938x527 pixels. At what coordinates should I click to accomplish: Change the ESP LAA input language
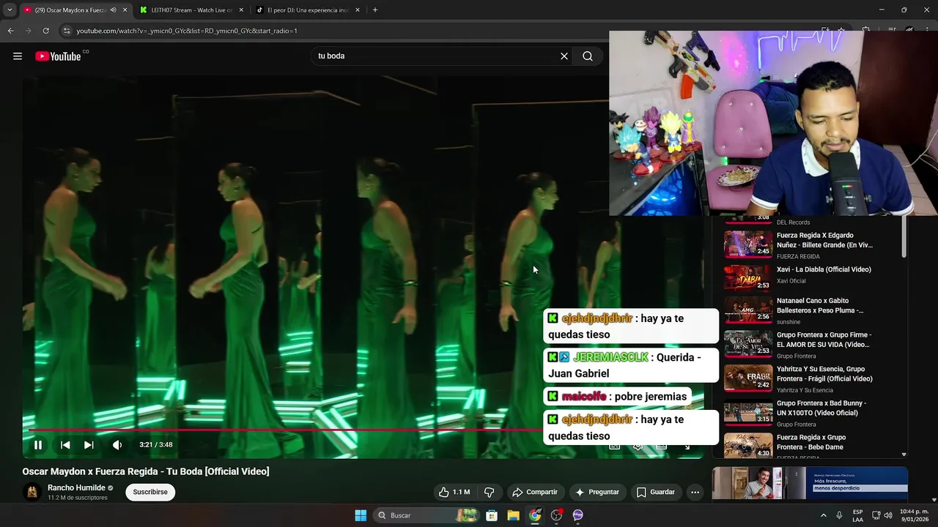[857, 515]
